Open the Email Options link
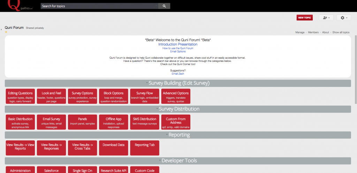This screenshot has height=173, width=357. 178,51
